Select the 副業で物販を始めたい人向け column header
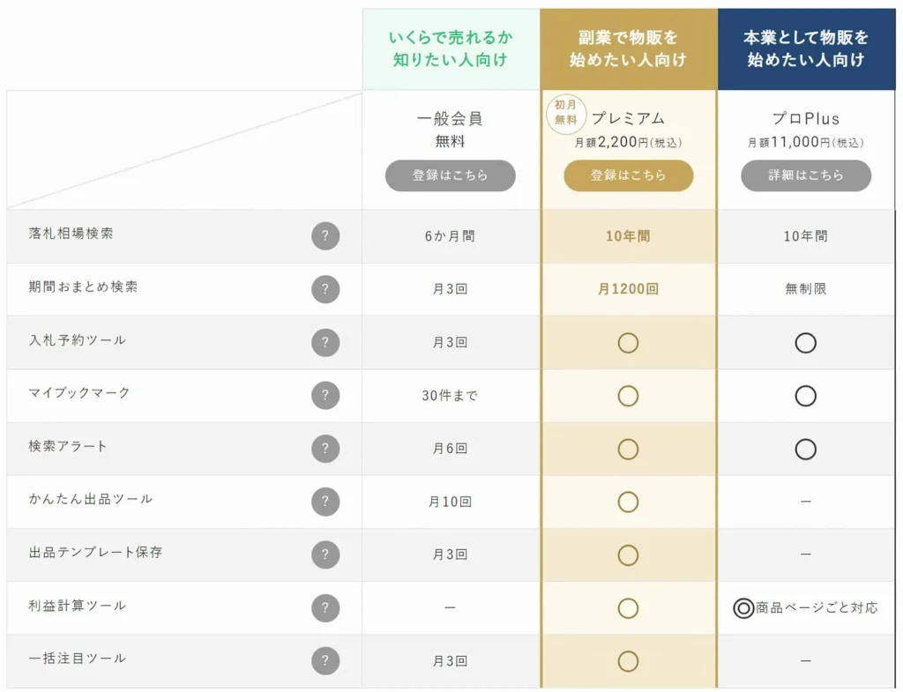The height and width of the screenshot is (692, 903). (628, 48)
